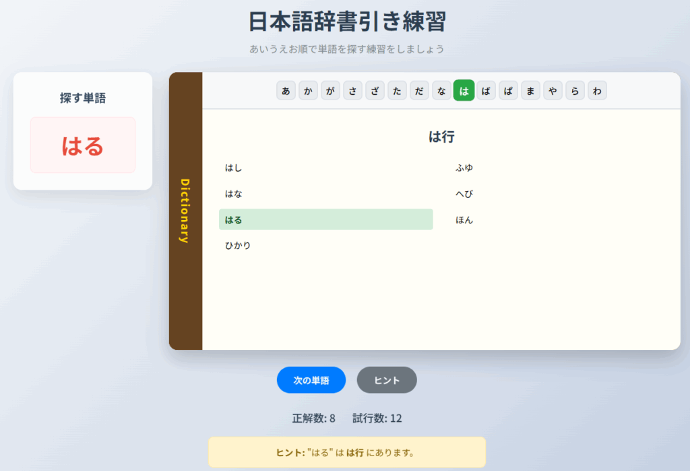Open the わ index tab

(x=598, y=91)
